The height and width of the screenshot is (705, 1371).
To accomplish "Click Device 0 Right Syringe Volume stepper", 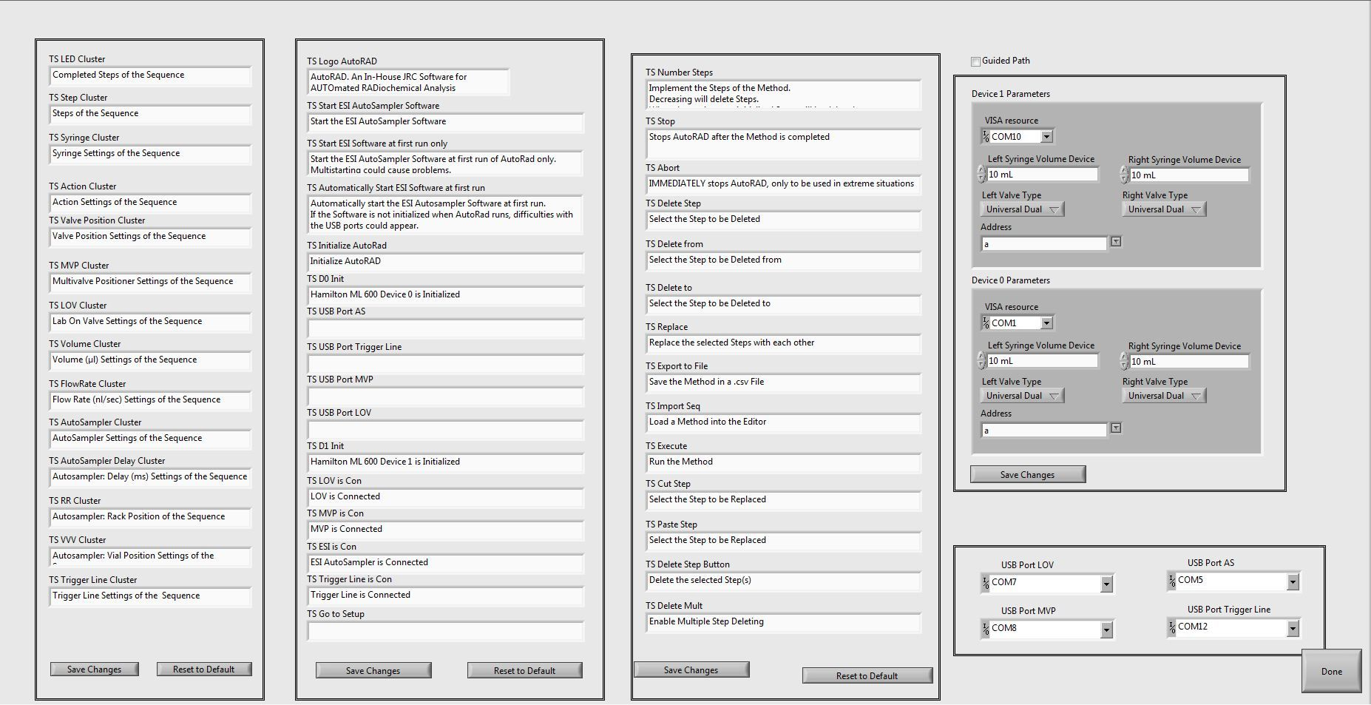I will tap(1124, 361).
